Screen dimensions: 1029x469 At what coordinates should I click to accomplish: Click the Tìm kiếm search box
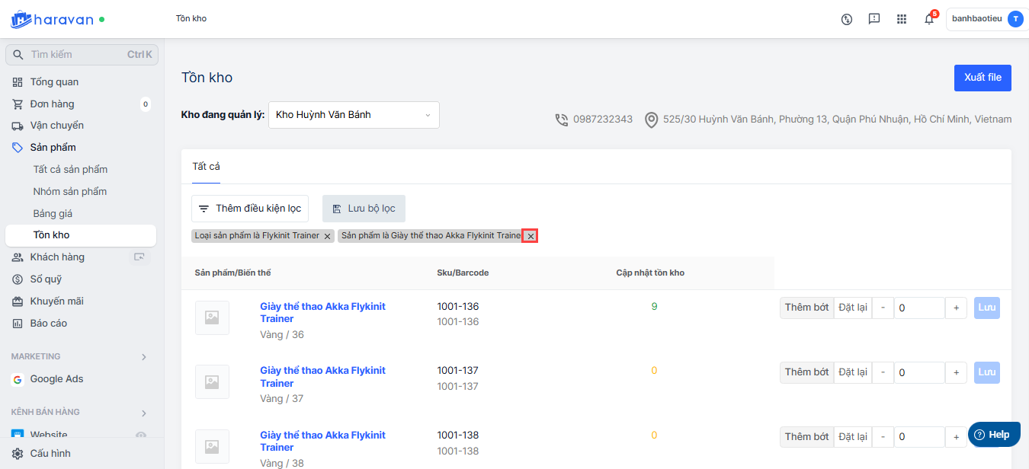pyautogui.click(x=82, y=54)
